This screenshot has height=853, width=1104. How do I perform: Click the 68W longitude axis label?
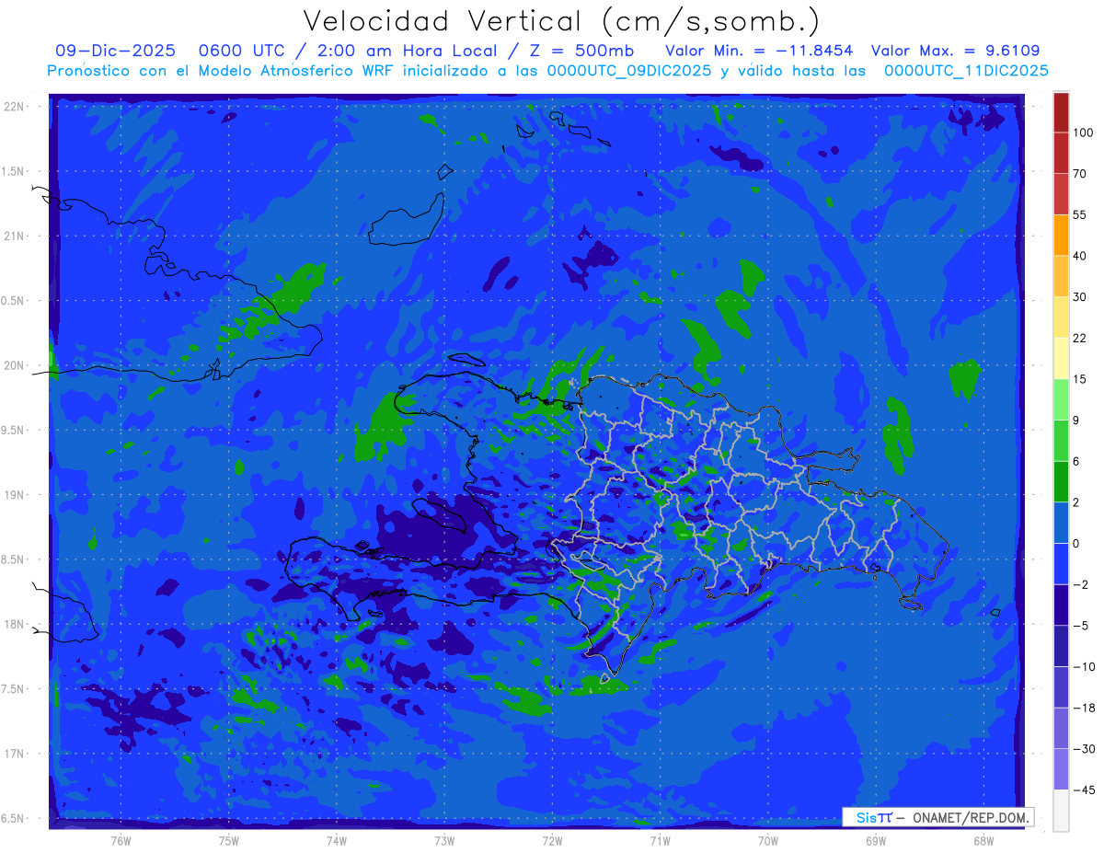[x=983, y=840]
